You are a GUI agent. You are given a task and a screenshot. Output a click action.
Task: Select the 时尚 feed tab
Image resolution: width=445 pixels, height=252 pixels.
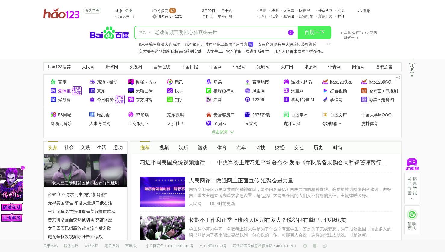coord(338,148)
